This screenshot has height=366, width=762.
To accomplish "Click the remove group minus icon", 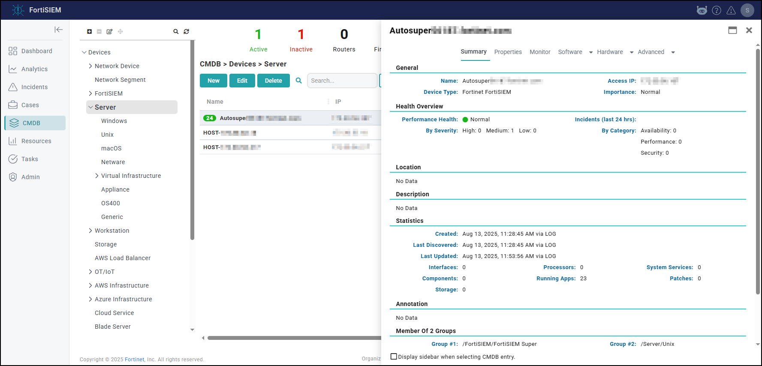I will pyautogui.click(x=99, y=31).
